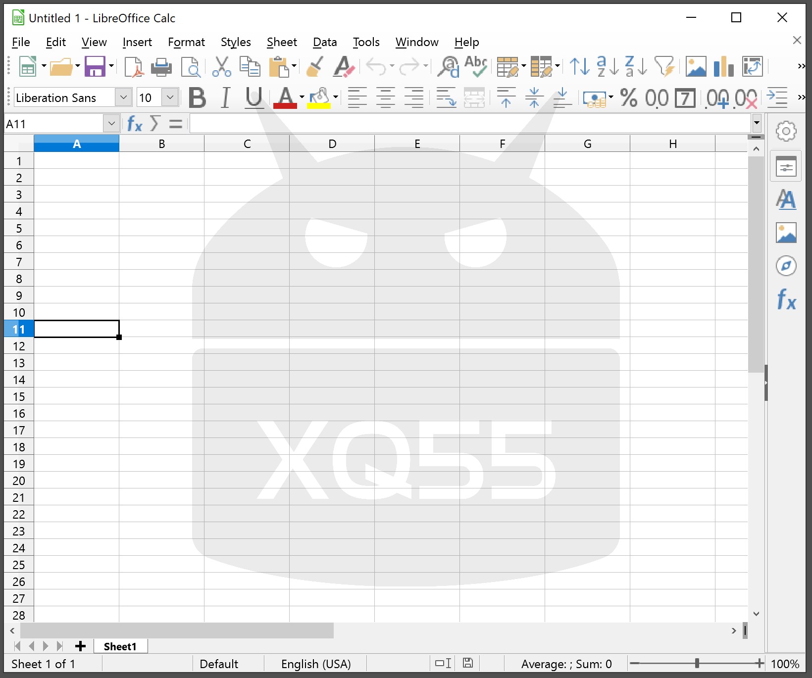The height and width of the screenshot is (678, 812).
Task: Click the vertical scrollbar thumb
Action: click(756, 264)
